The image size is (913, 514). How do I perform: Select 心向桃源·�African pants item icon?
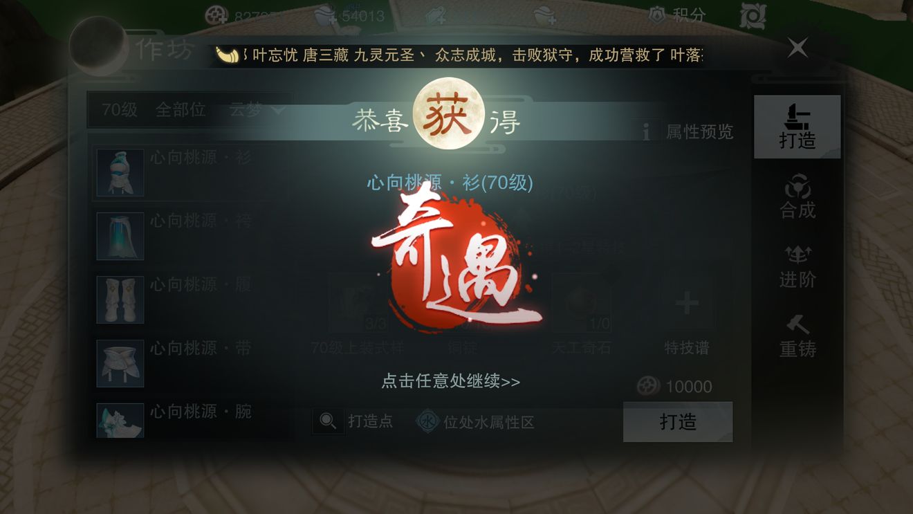tap(120, 236)
